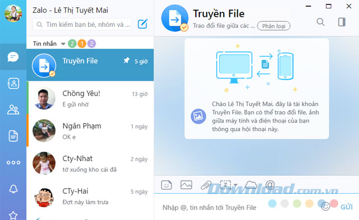Click the Trao đổi file giữa các description

tap(224, 26)
